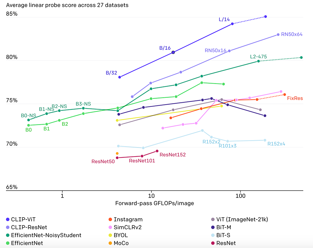Select the L2-475 EfficientNet-NoisyStudent point
This screenshot has height=248, width=313.
259,61
